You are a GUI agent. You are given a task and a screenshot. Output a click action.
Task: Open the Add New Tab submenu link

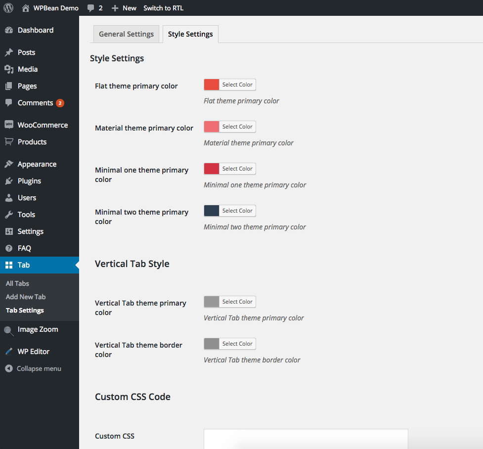pos(26,297)
